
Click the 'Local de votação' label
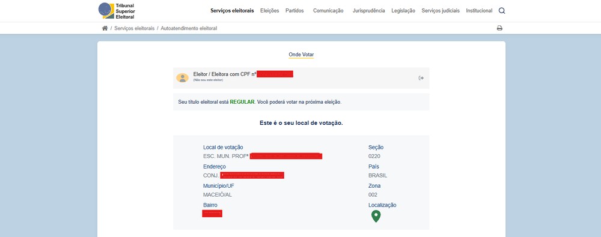pyautogui.click(x=223, y=148)
